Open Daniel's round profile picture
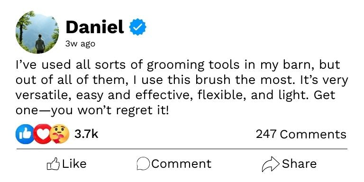The width and height of the screenshot is (364, 182). (37, 32)
